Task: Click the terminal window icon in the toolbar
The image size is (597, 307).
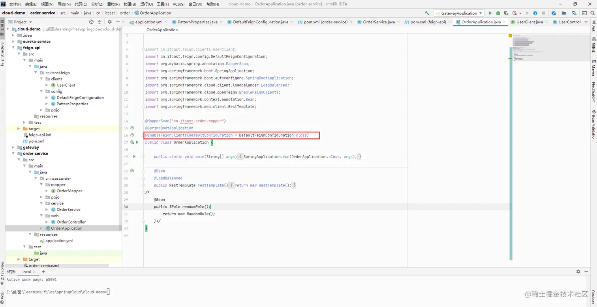Action: click(x=584, y=13)
